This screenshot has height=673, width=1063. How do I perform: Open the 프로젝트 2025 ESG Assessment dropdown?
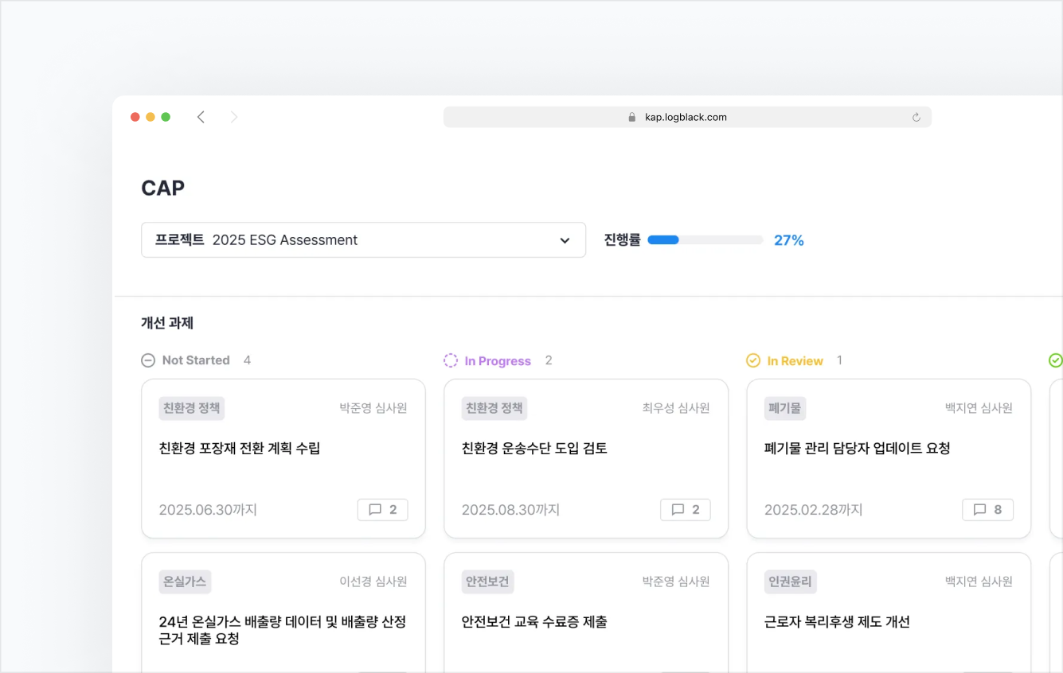pos(363,240)
